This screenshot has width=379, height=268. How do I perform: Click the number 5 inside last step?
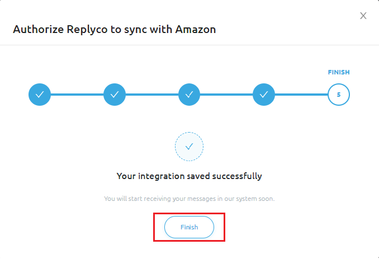tap(339, 95)
